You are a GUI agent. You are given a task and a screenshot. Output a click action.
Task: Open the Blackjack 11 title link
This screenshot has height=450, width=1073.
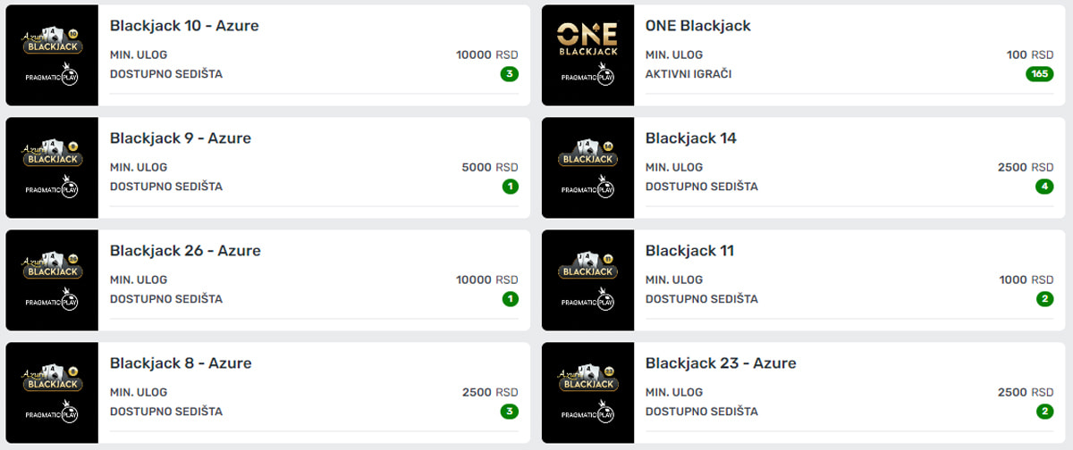pos(689,251)
